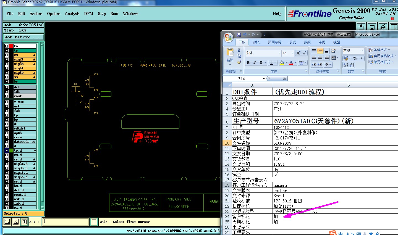Toggle display of layer 'v-cut'
This screenshot has width=398, height=235.
tap(7, 102)
